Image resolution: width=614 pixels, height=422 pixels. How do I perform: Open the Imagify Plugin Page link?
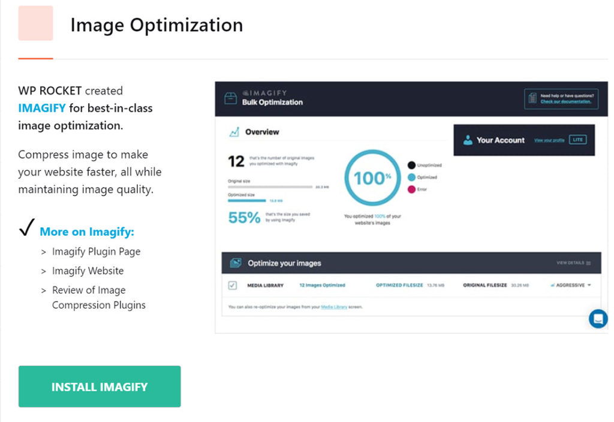[x=97, y=252]
